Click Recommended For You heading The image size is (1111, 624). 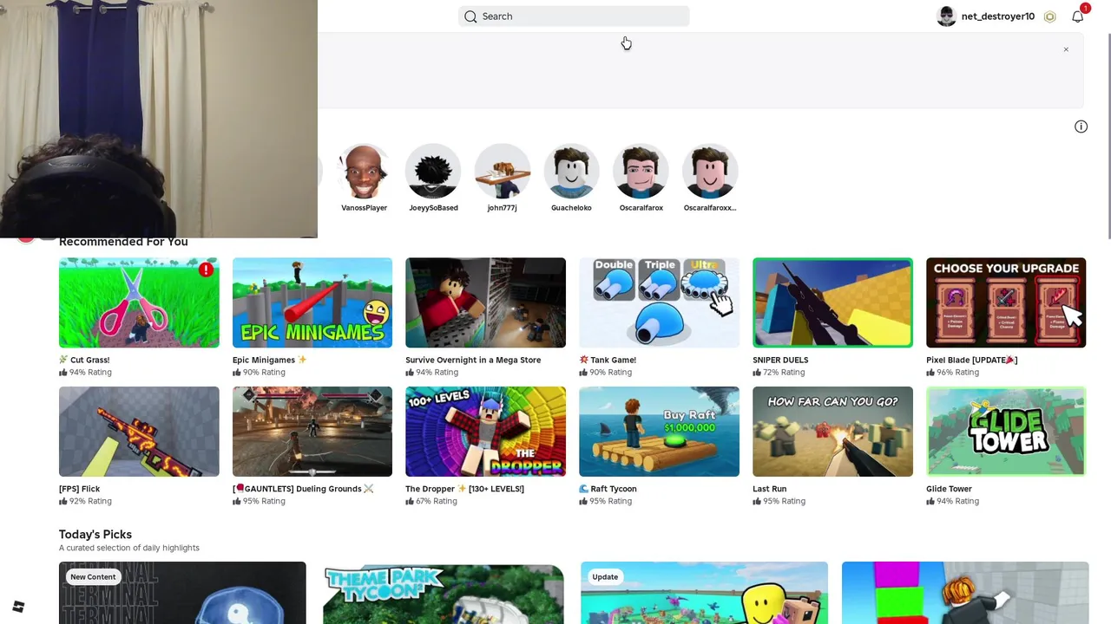(123, 242)
